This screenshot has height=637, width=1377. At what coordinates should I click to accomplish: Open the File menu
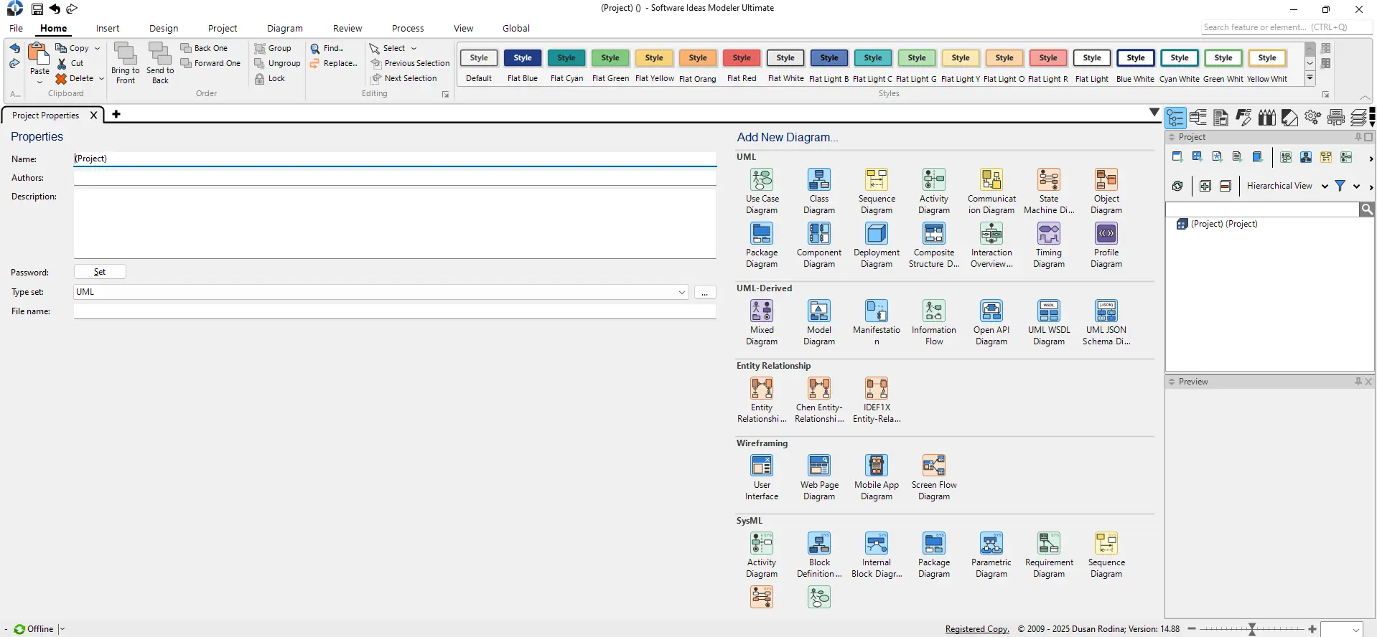pos(16,28)
